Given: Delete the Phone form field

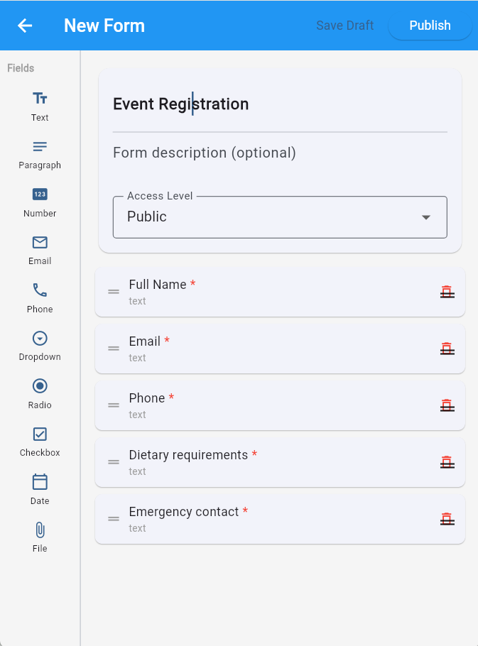Looking at the screenshot, I should click(447, 406).
